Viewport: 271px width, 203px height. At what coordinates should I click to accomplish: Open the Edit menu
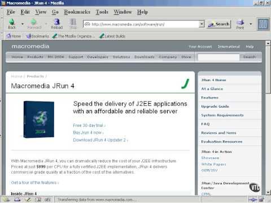[x=25, y=12]
